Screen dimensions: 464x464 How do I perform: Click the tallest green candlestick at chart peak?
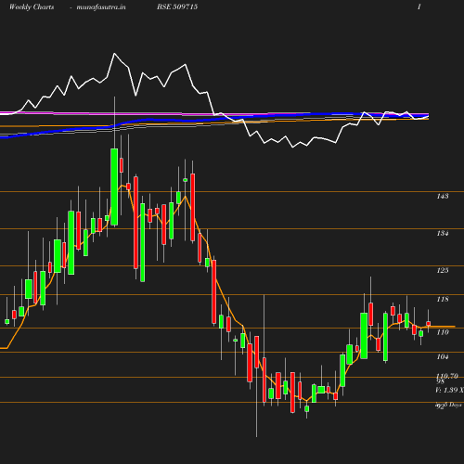[x=114, y=187]
